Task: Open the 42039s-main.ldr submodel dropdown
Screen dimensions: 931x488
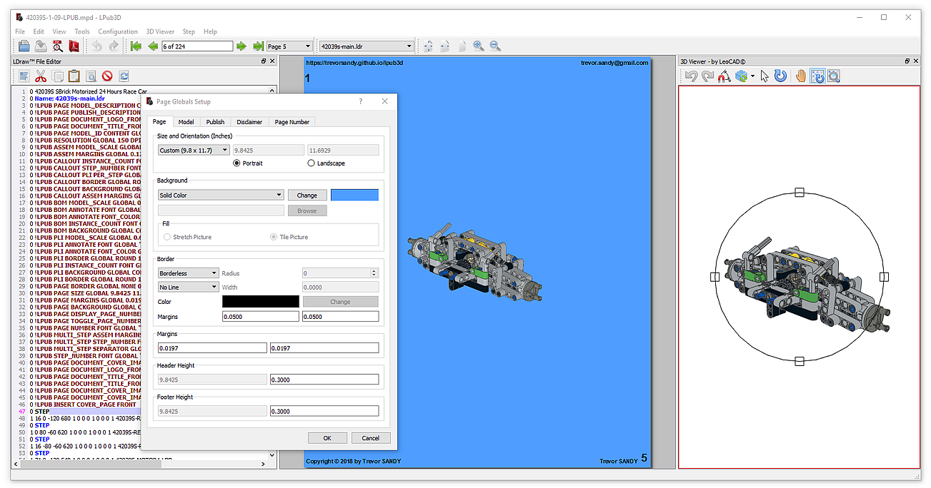Action: tap(367, 46)
